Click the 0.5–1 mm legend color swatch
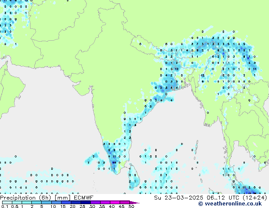 point(17,202)
